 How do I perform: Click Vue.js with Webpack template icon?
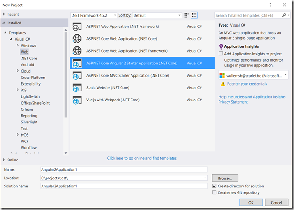coord(77,100)
